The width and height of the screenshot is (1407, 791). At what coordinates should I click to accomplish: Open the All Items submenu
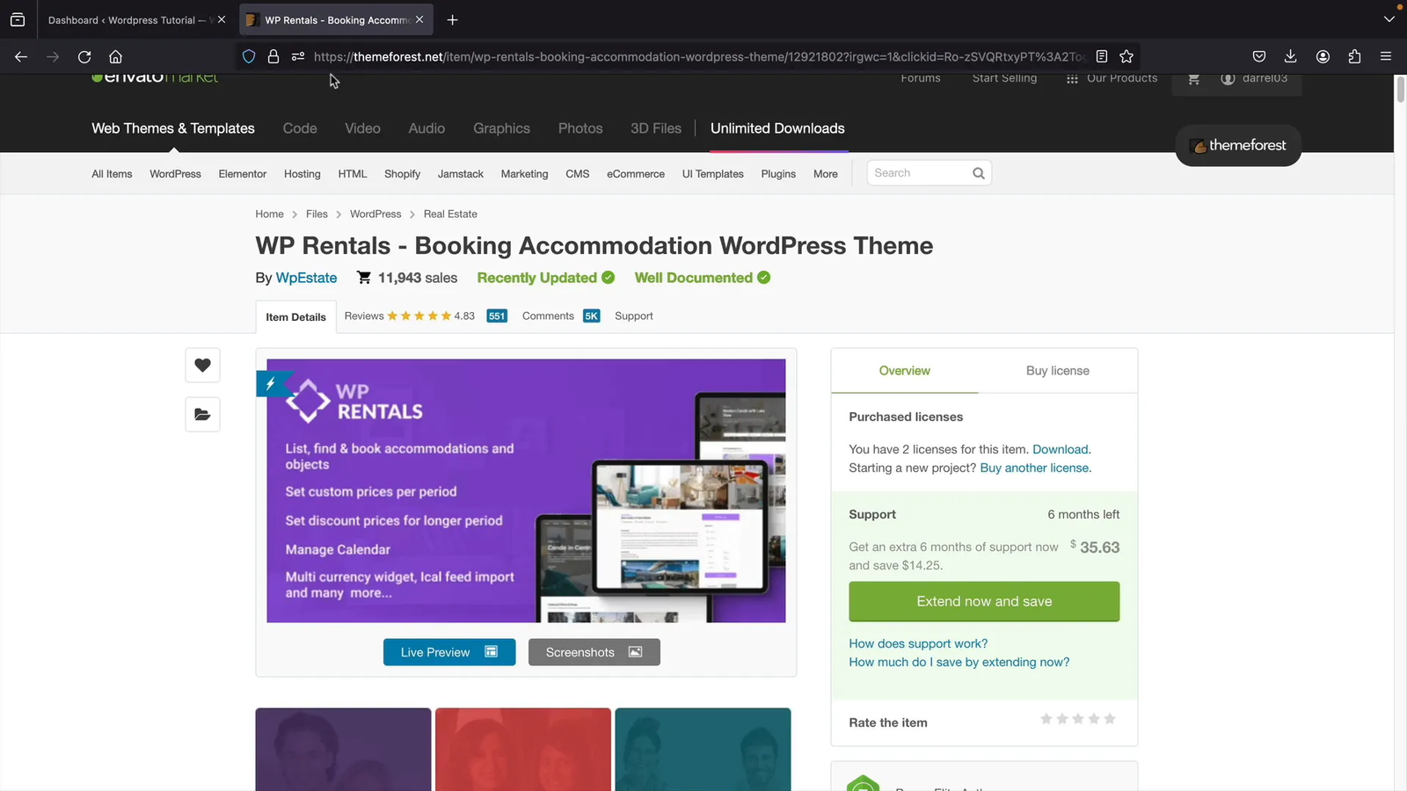pos(112,174)
